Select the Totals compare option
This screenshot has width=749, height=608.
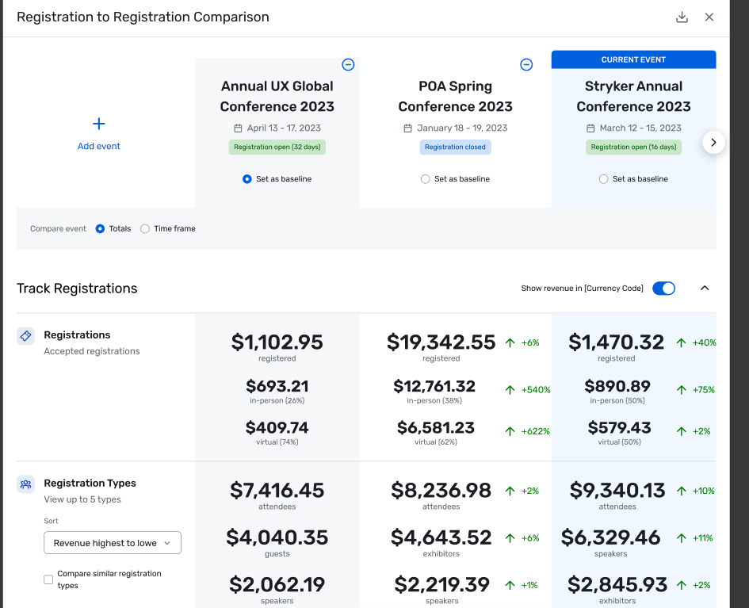(100, 229)
